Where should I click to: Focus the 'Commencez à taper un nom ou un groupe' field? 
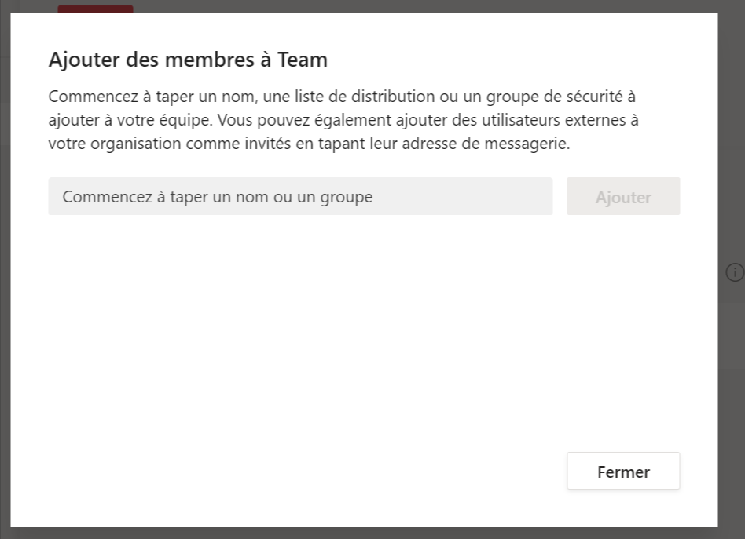[300, 196]
